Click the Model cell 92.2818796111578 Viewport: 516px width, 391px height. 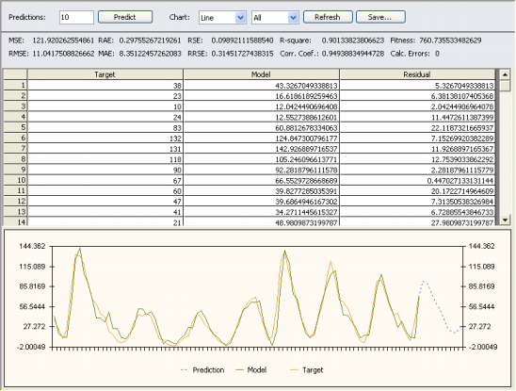point(261,170)
